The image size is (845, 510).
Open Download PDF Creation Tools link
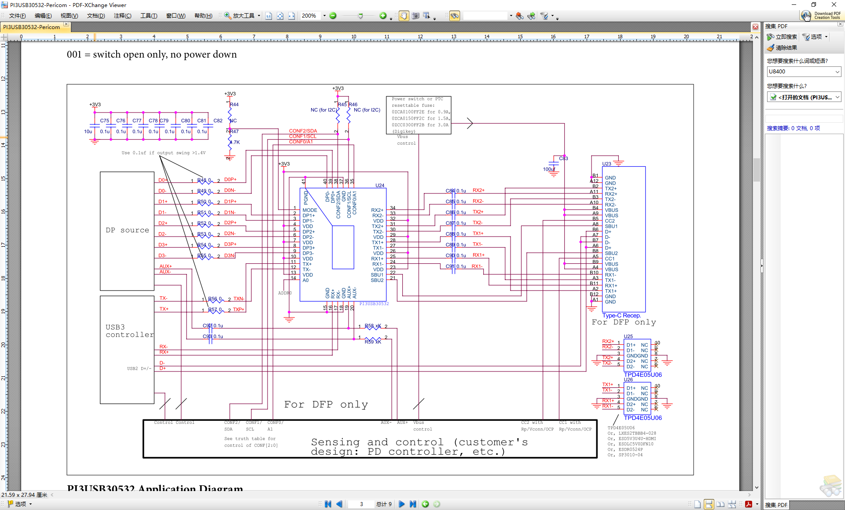tap(822, 16)
